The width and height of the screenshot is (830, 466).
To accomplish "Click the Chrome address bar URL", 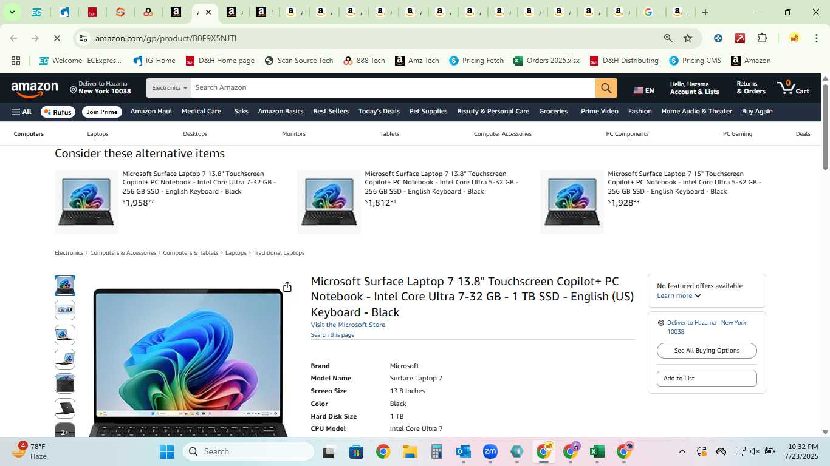I will point(166,38).
